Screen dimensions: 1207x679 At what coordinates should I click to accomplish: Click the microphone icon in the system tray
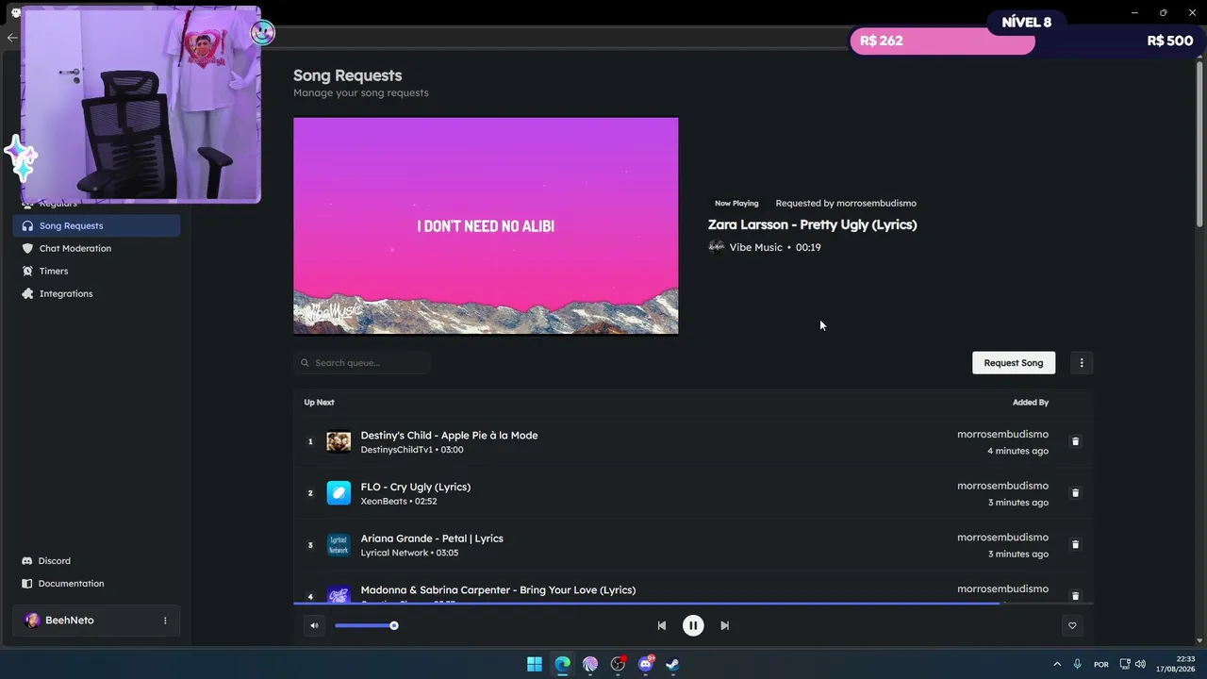[1077, 664]
